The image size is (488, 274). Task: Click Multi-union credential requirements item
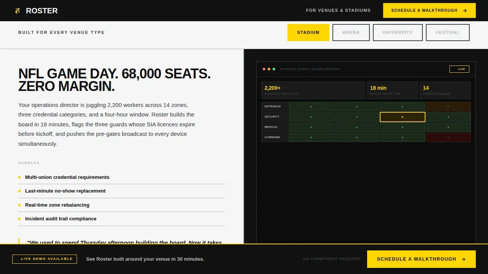[122, 177]
